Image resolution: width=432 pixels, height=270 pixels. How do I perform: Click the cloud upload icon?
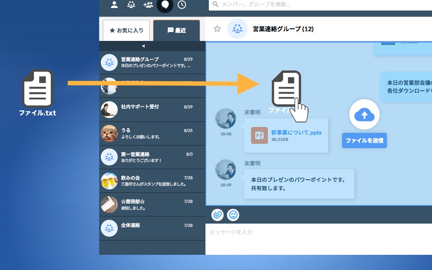point(364,114)
